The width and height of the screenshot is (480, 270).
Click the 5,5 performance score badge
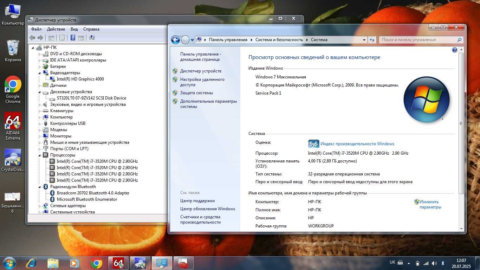pyautogui.click(x=313, y=144)
